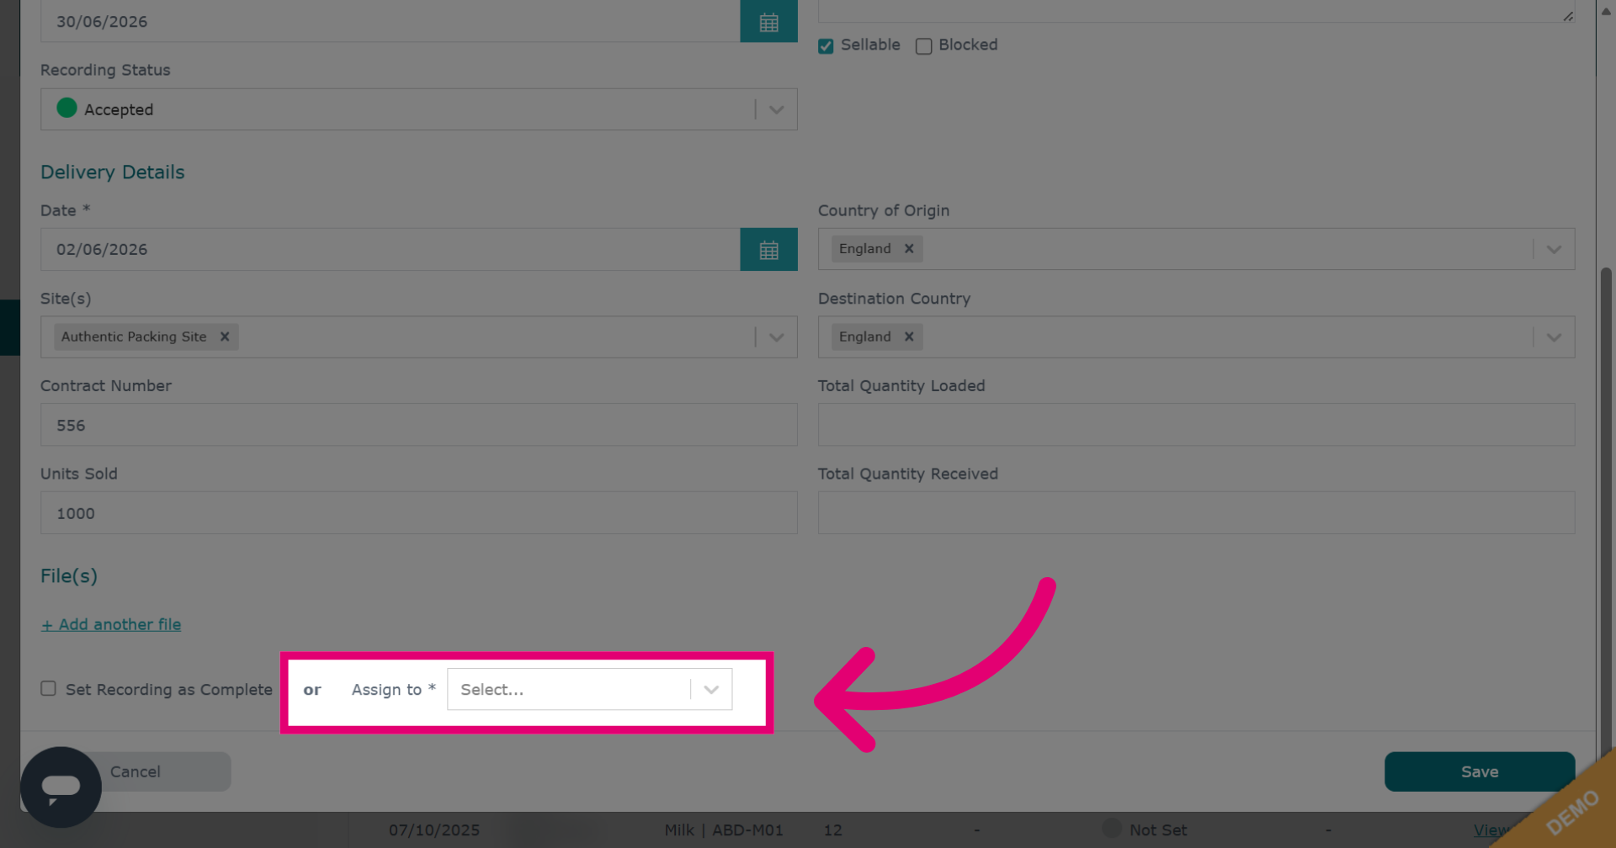The width and height of the screenshot is (1616, 848).
Task: Click the Delivery Date input 02/06/2026
Action: 391,250
